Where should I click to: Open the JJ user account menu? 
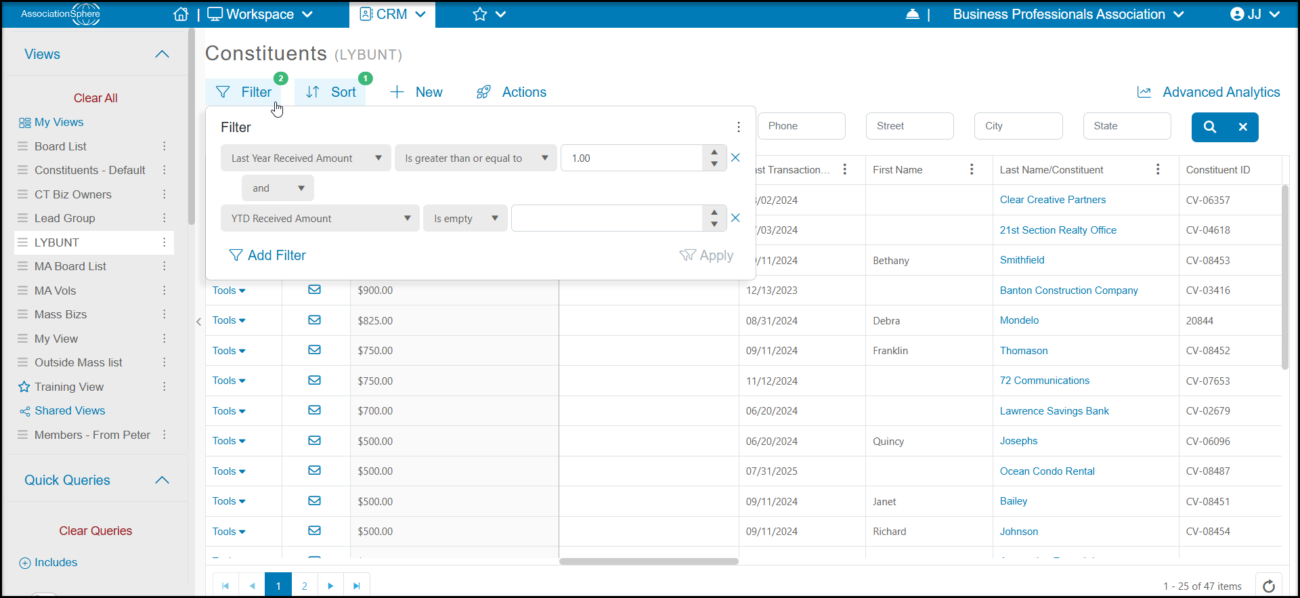[x=1255, y=14]
